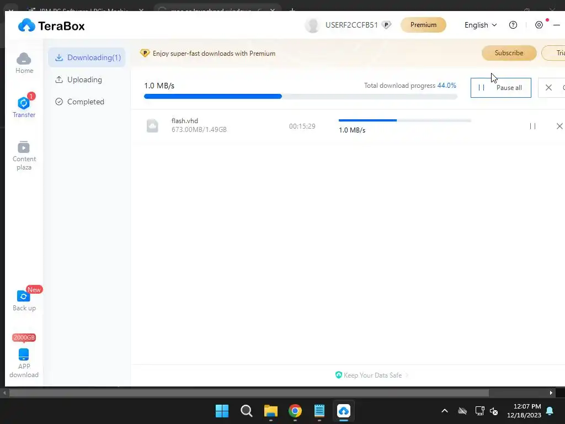Click the scrollbar left arrow
Screen dimensions: 565x424
point(4,393)
